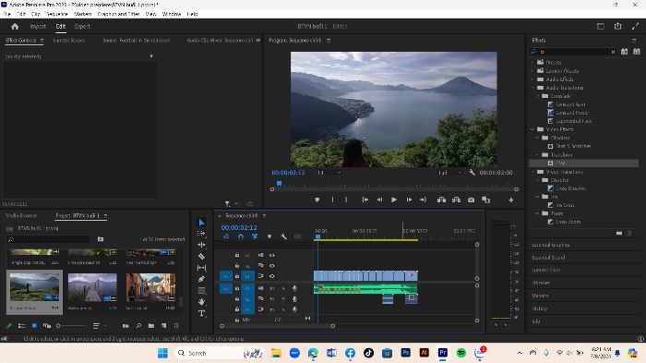Open Lumetri Scopes tab
Image resolution: width=646 pixels, height=363 pixels.
(x=69, y=40)
